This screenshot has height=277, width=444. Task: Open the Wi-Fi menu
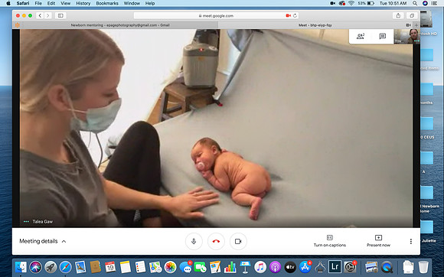click(x=351, y=3)
